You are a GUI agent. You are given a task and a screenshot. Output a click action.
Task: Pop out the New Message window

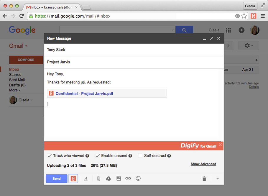pos(212,38)
